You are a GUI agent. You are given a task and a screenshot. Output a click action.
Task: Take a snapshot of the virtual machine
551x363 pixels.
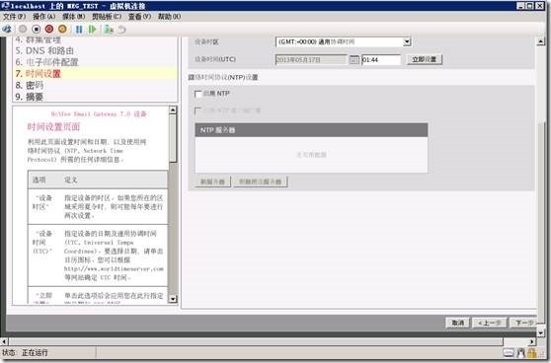pyautogui.click(x=109, y=30)
